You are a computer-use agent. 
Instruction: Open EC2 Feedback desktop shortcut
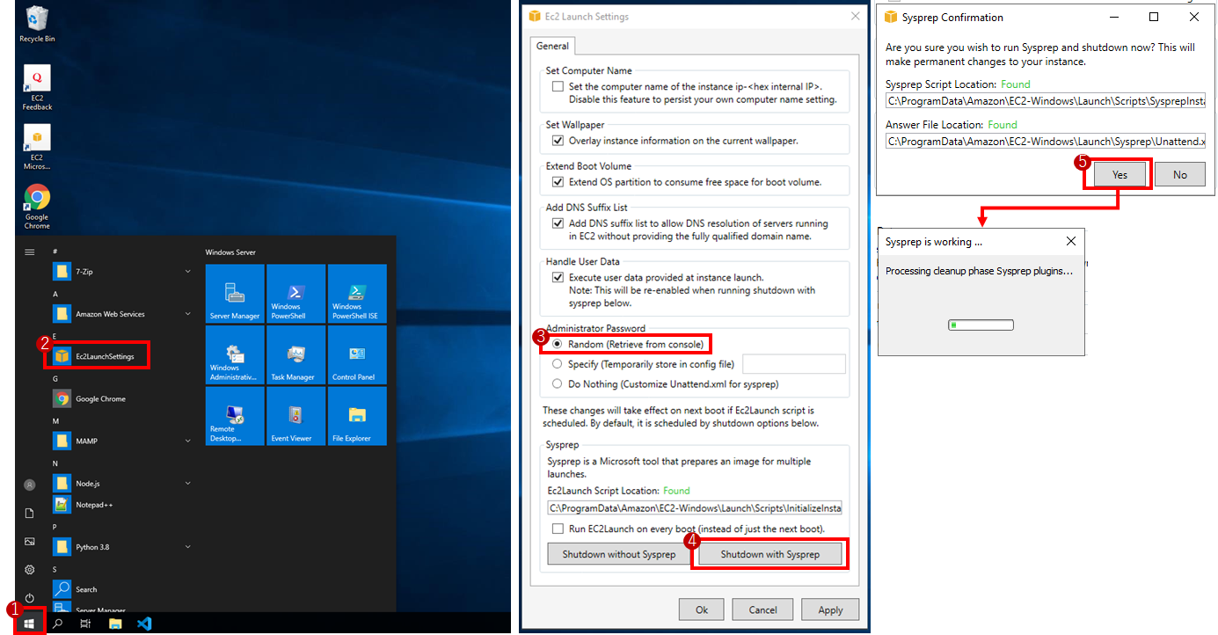(37, 88)
